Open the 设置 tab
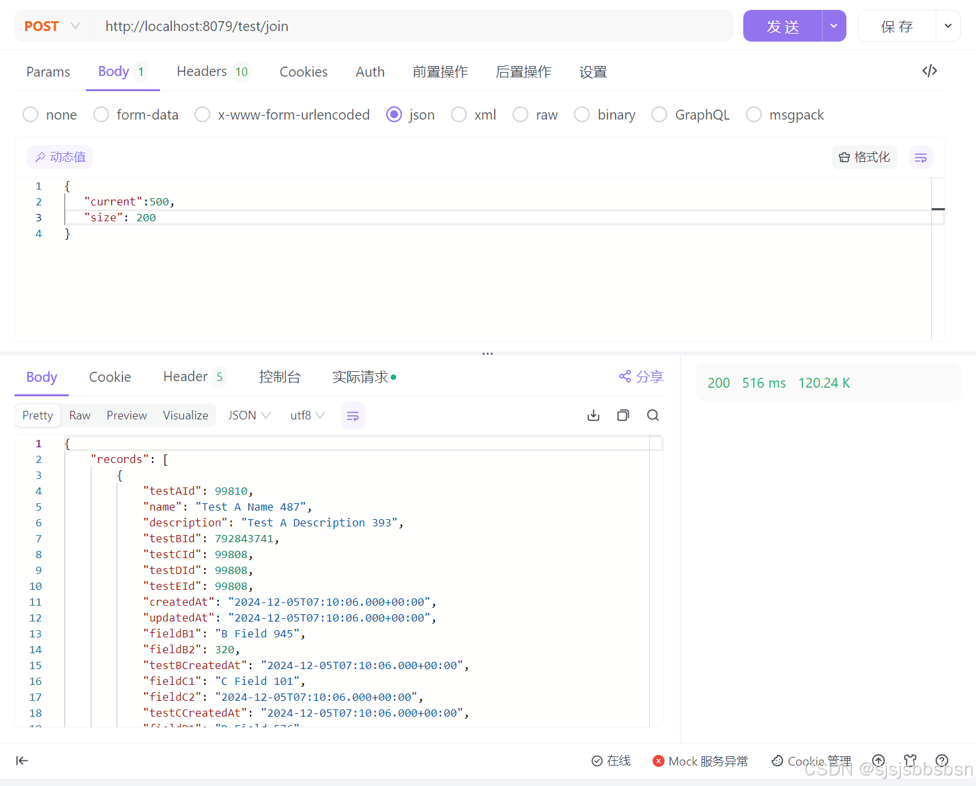 pyautogui.click(x=593, y=71)
